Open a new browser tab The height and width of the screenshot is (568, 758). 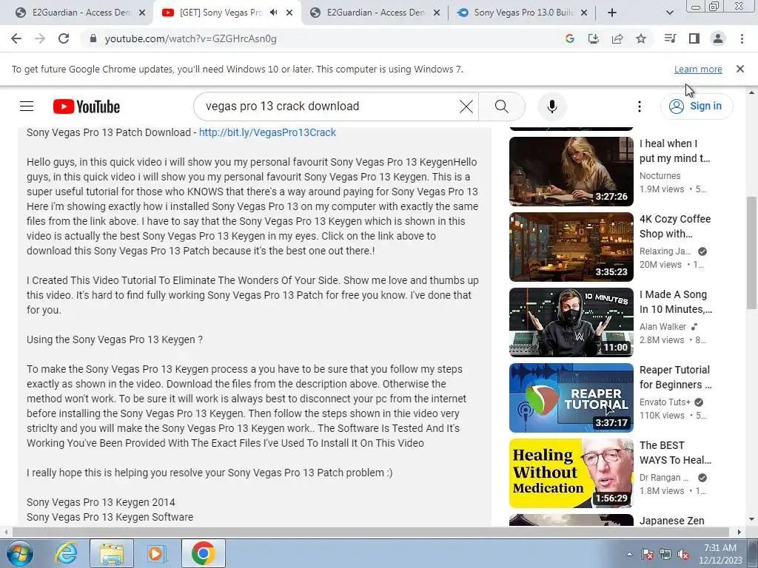point(611,13)
